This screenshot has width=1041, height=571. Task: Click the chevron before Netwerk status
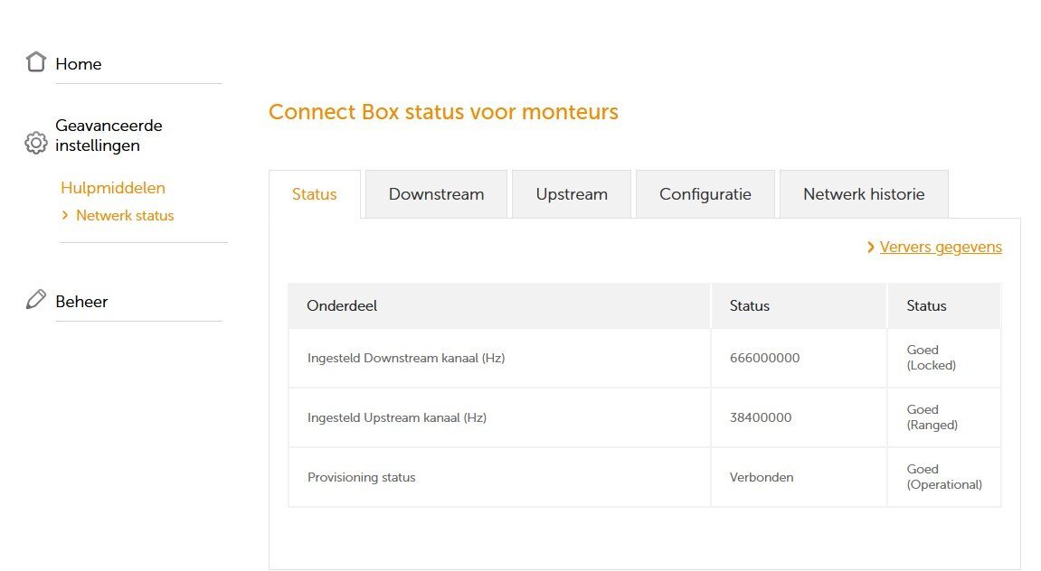tap(65, 216)
